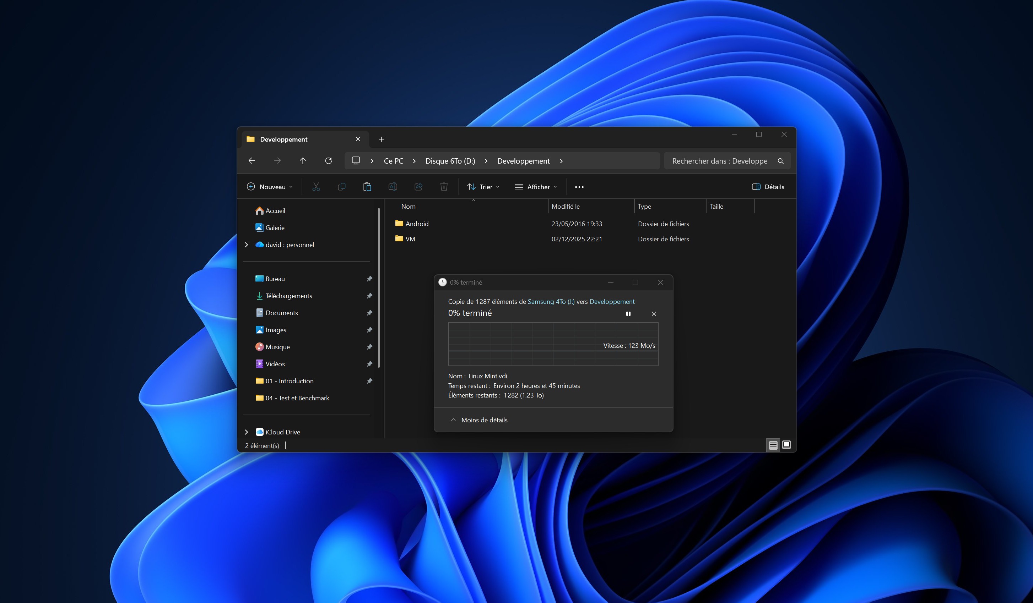Click the Cut scissors icon in the toolbar
Viewport: 1033px width, 603px height.
[x=316, y=187]
